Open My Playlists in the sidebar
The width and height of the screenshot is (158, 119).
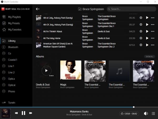pos(14,17)
